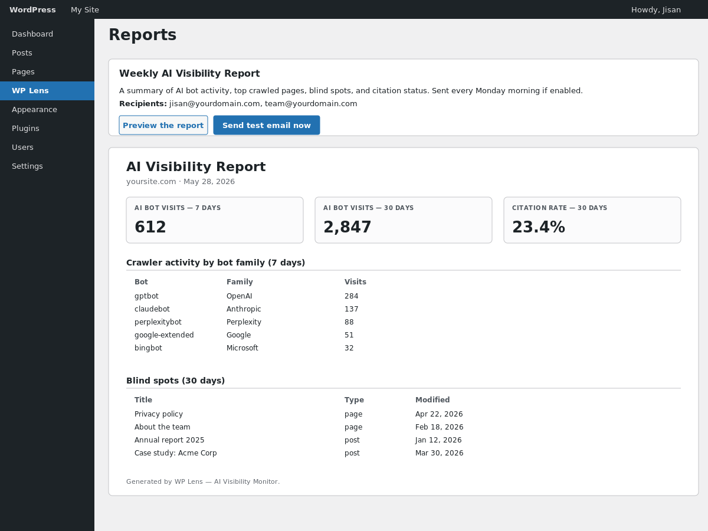Click Jan 12, 2026 modified date
Viewport: 708px width, 531px height.
click(438, 440)
